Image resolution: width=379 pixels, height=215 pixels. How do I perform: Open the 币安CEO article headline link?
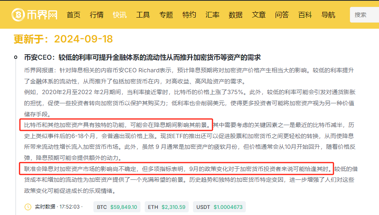point(142,57)
